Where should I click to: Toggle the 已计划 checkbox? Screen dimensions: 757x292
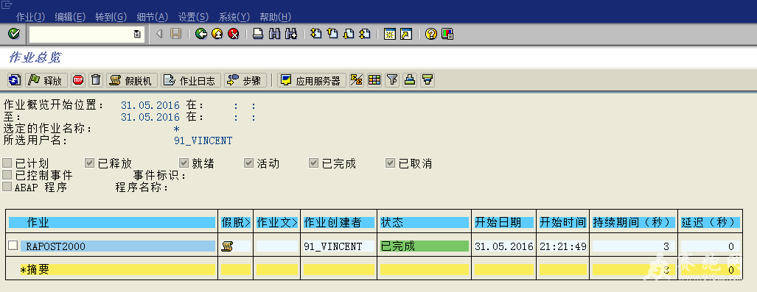click(x=7, y=163)
